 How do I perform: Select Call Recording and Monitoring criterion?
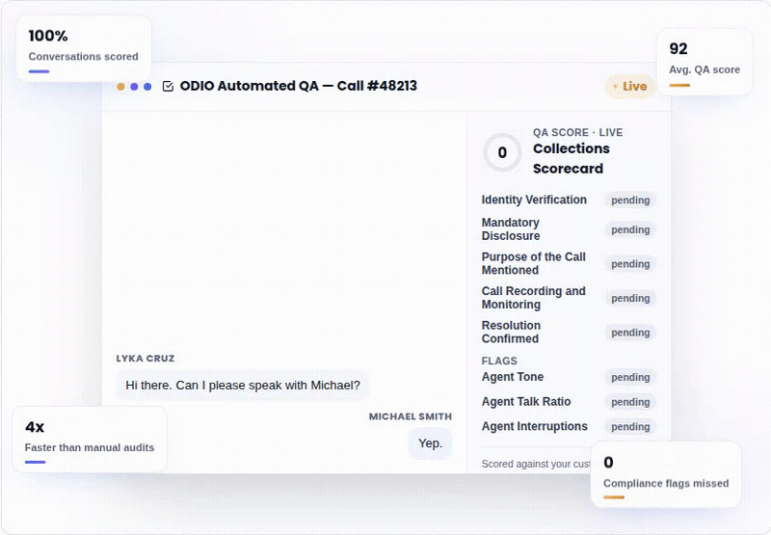click(x=534, y=298)
